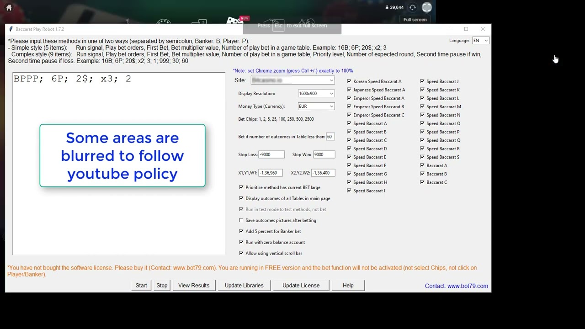The height and width of the screenshot is (329, 585).
Task: Click the outcomes less than 60 field
Action: [330, 137]
